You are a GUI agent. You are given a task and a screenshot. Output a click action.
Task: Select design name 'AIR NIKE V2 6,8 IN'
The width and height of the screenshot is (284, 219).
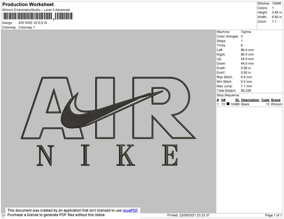[33, 23]
